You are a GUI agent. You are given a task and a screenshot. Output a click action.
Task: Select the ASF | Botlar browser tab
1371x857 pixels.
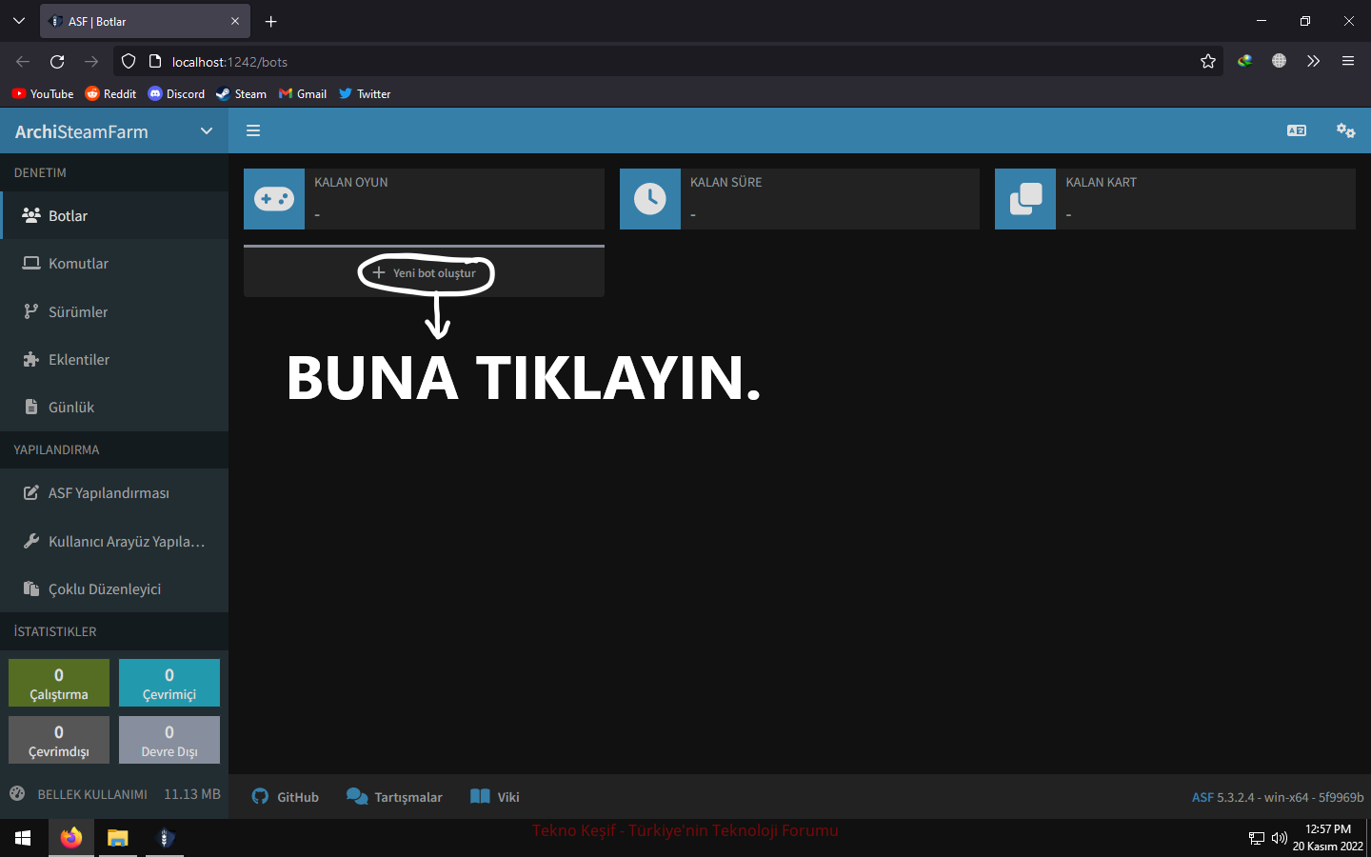[145, 21]
